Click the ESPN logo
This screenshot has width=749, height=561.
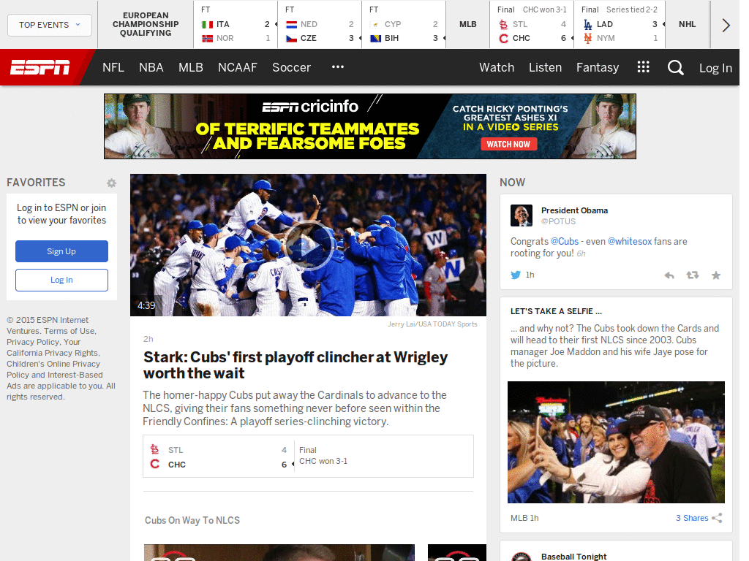click(x=42, y=67)
